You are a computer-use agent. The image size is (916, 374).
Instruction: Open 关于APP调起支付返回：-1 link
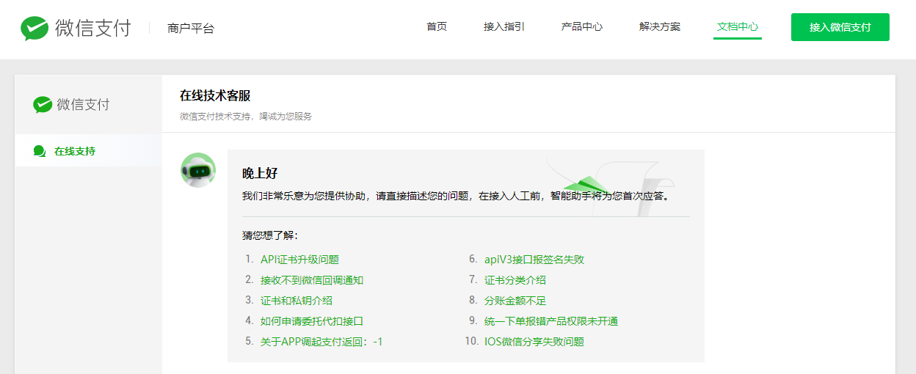pyautogui.click(x=321, y=342)
